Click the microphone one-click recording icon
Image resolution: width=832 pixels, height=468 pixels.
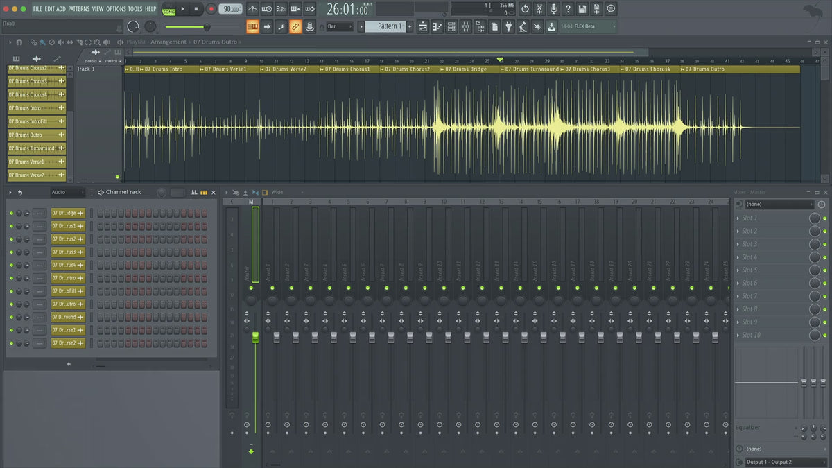[553, 9]
